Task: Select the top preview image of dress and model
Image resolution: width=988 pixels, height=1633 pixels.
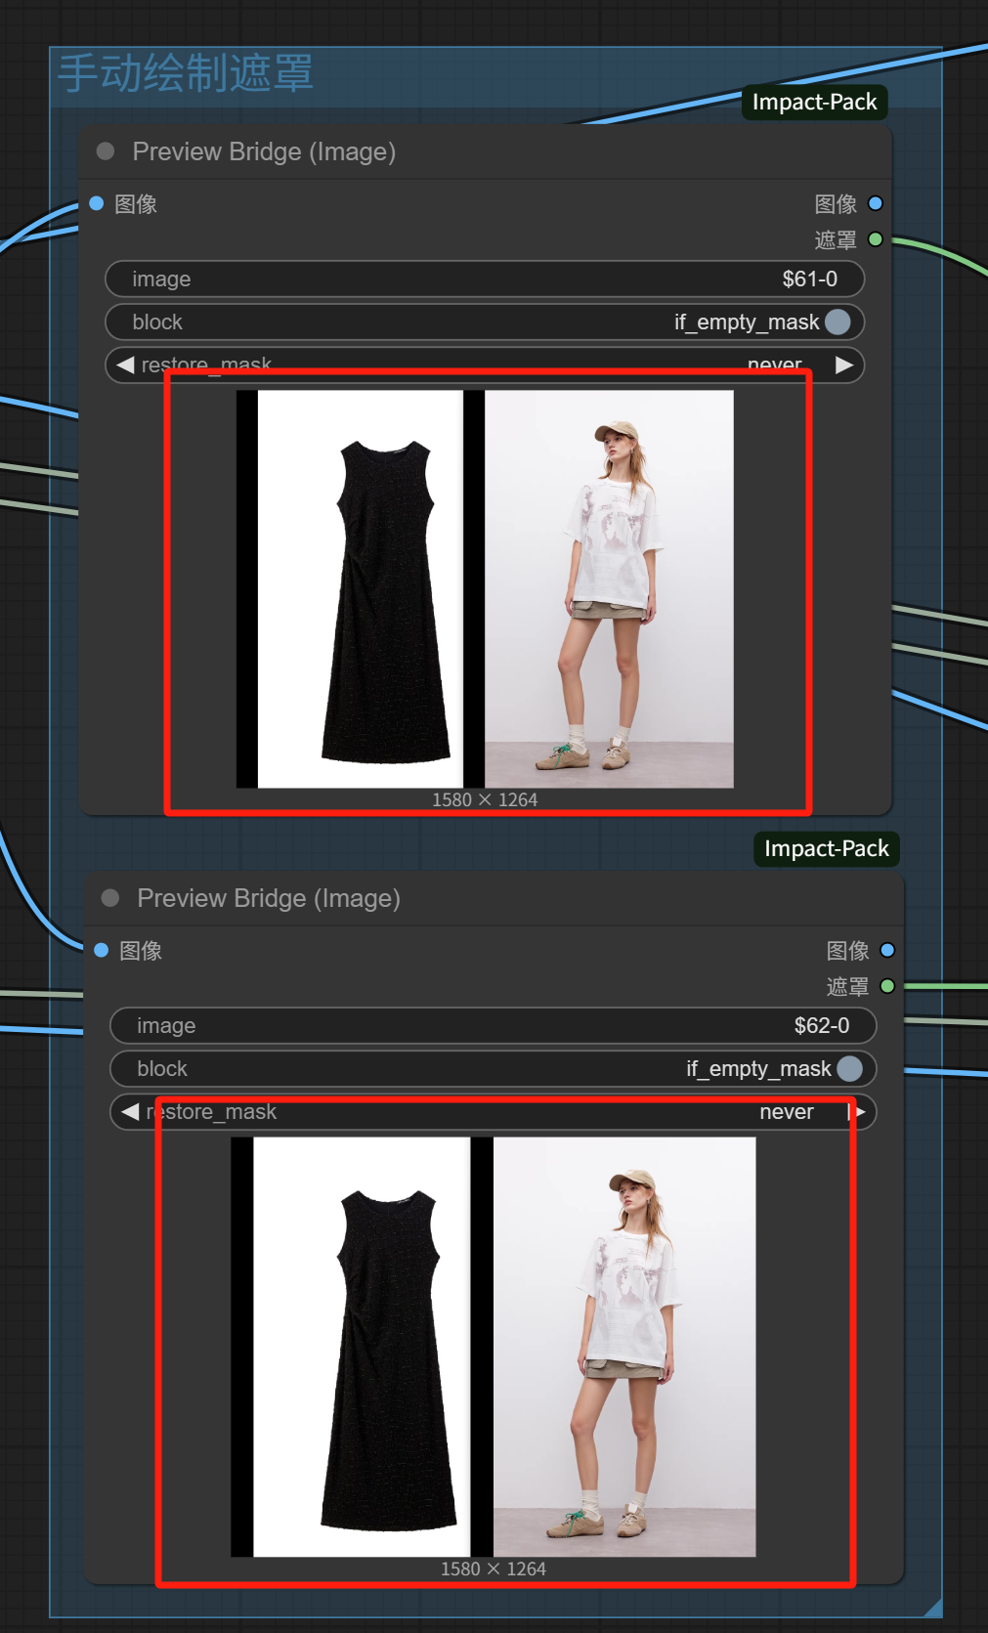Action: [x=485, y=589]
